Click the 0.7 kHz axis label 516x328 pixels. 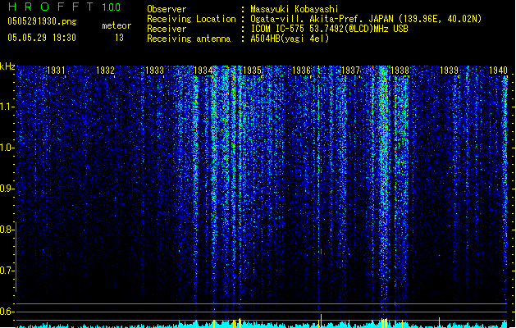pos(7,271)
